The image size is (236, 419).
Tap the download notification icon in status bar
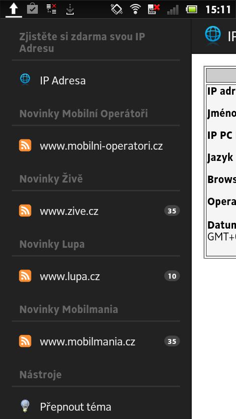point(70,10)
